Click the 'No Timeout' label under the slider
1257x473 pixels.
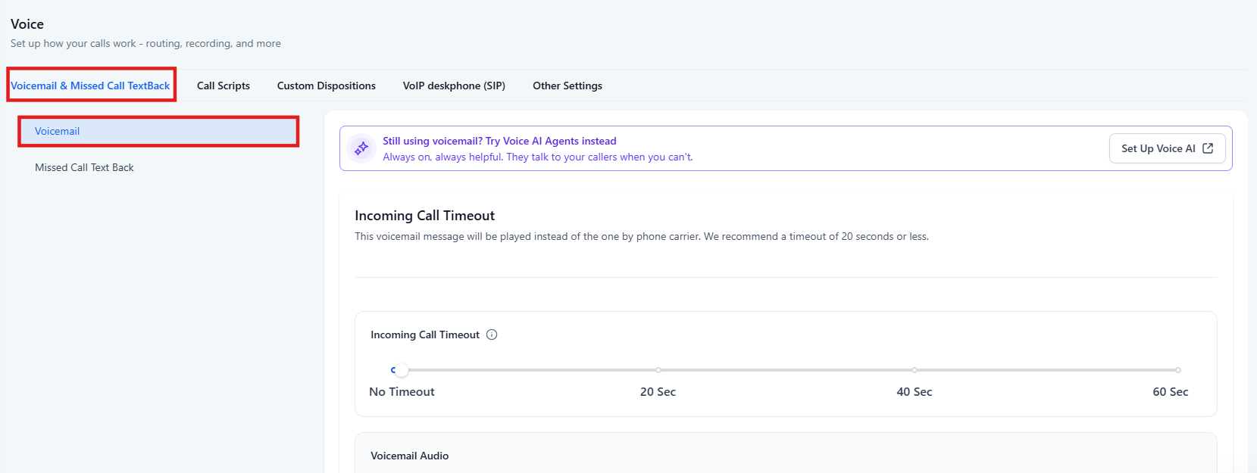[x=402, y=391]
